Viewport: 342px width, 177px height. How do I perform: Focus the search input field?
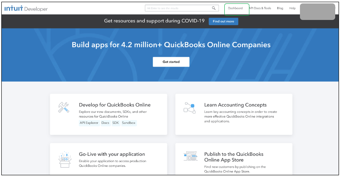pos(182,8)
